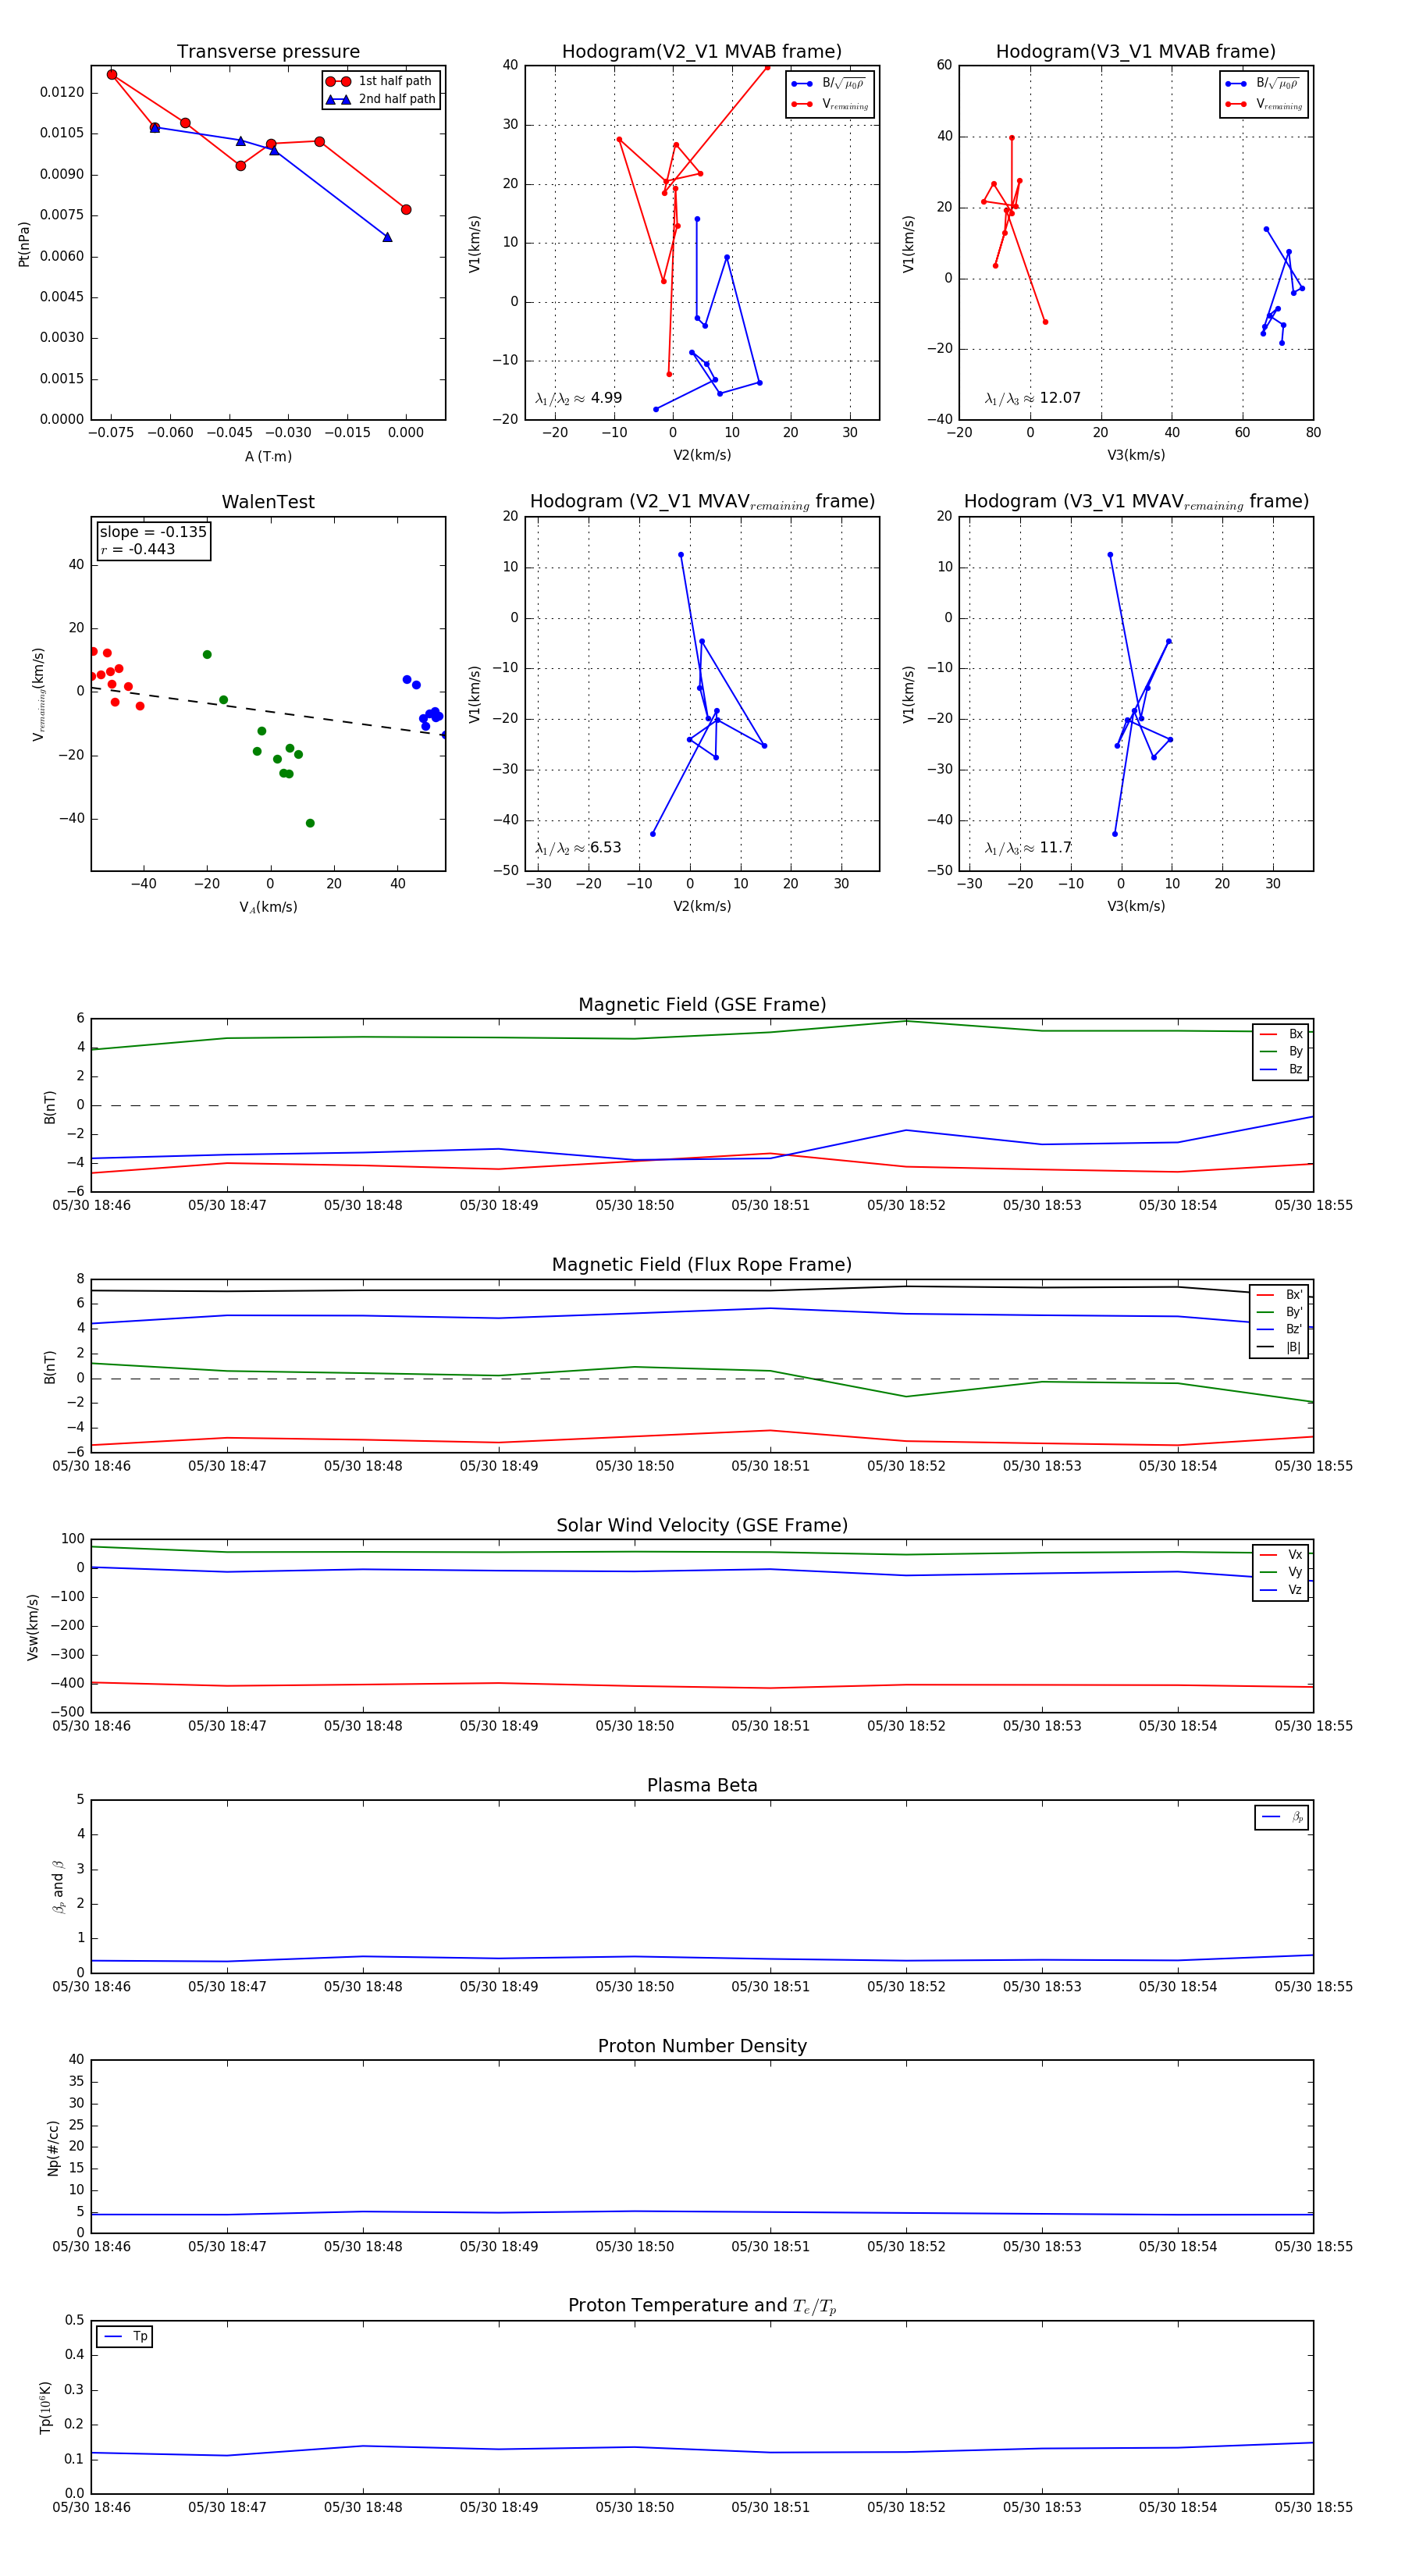Select Bz' in the flux rope legend
The width and height of the screenshot is (1405, 2576).
[1280, 1330]
